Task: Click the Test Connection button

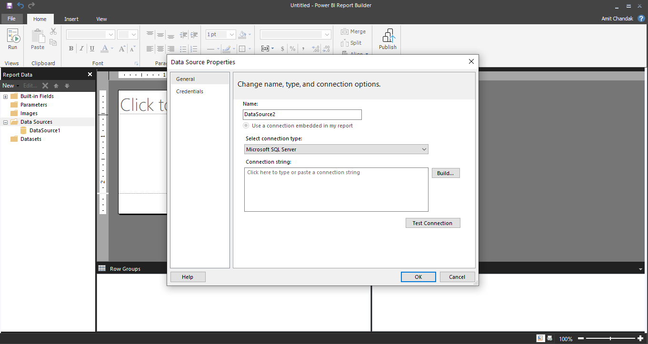Action: (433, 223)
